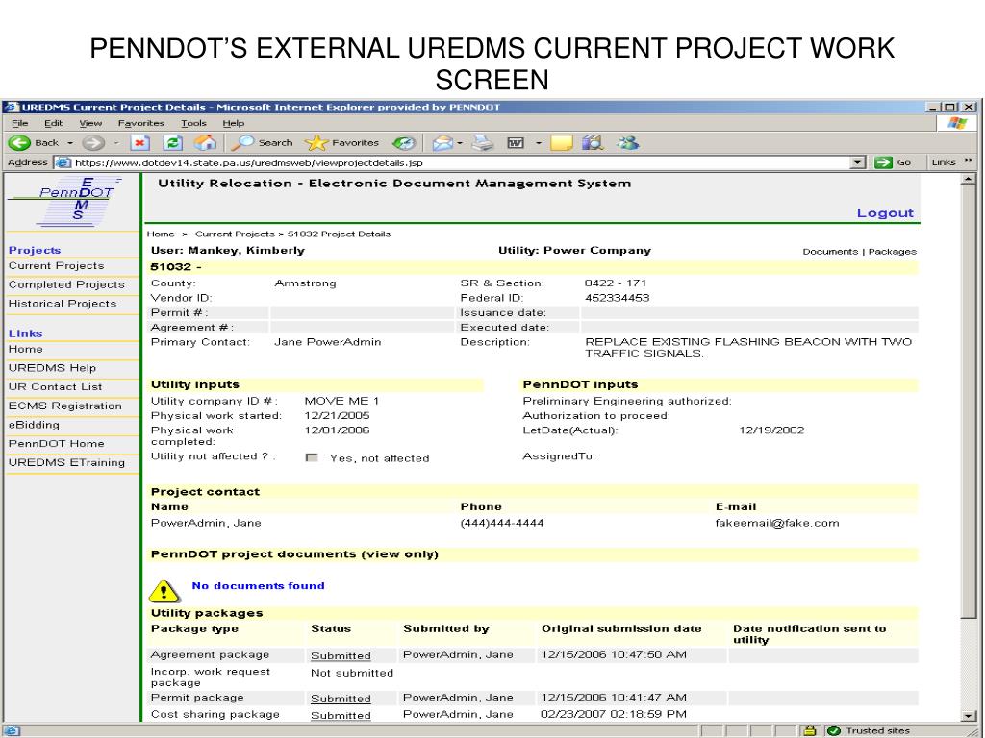Open eBidding sidebar link

coord(34,424)
